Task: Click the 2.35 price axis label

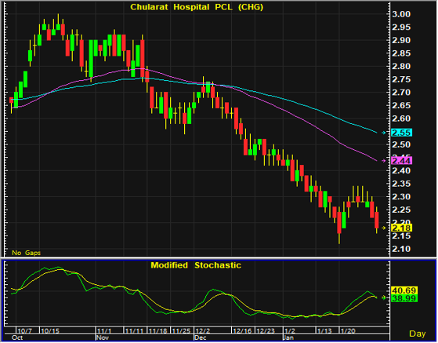Action: (401, 184)
